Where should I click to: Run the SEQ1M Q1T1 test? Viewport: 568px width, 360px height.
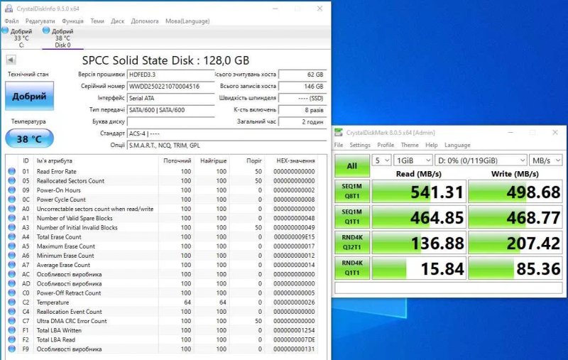(351, 217)
